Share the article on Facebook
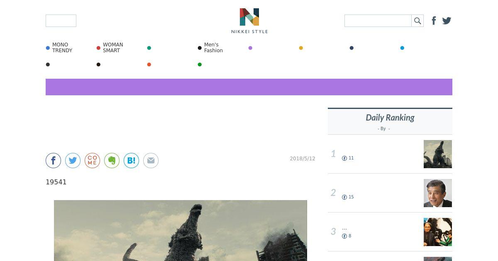The image size is (498, 261). (53, 160)
